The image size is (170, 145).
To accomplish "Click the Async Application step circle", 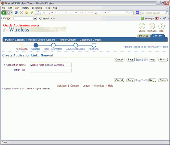I will click(76, 45).
